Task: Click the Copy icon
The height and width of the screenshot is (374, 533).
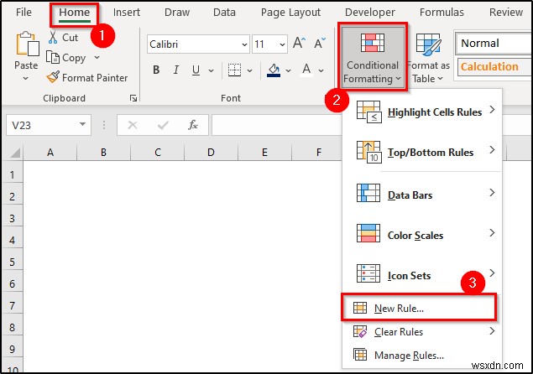Action: coord(53,57)
